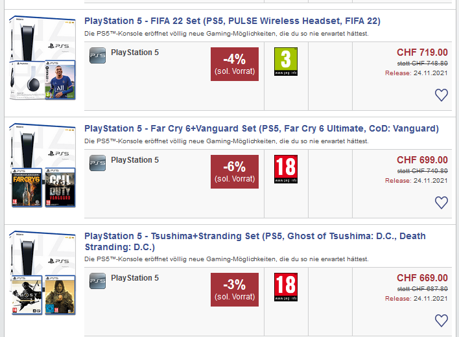Click the -3% discount badge
Image resolution: width=459 pixels, height=337 pixels.
click(235, 290)
